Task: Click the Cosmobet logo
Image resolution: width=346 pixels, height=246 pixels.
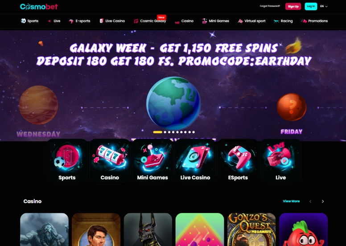Action: [39, 7]
